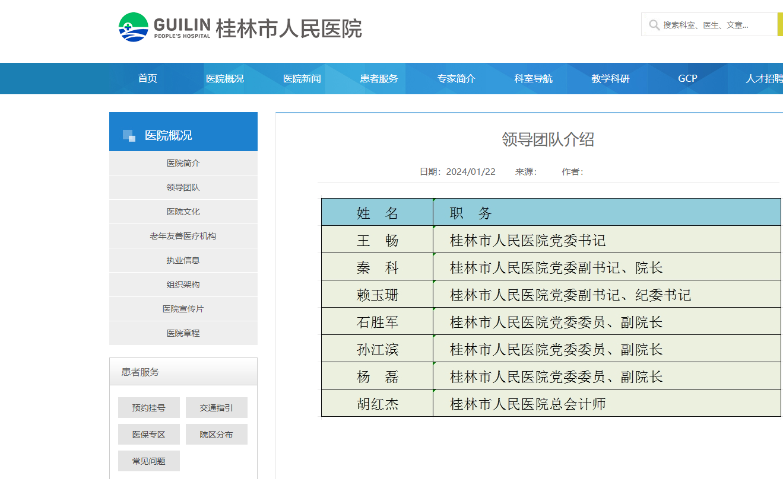Image resolution: width=783 pixels, height=479 pixels.
Task: Click the magnifier search icon
Action: pyautogui.click(x=654, y=25)
